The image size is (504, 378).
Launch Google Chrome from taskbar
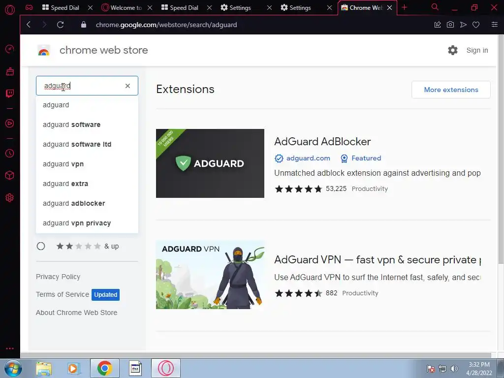(x=104, y=368)
